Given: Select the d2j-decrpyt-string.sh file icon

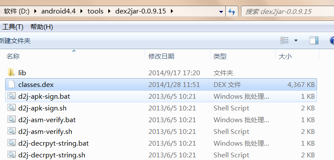Looking at the screenshot, I should click(x=11, y=155).
